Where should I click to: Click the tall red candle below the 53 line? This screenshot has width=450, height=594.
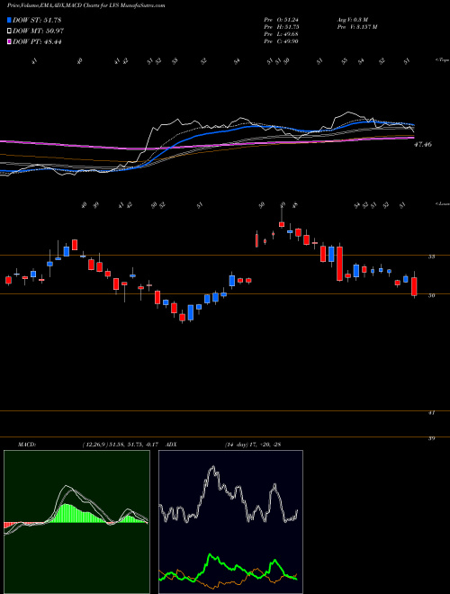tap(340, 264)
